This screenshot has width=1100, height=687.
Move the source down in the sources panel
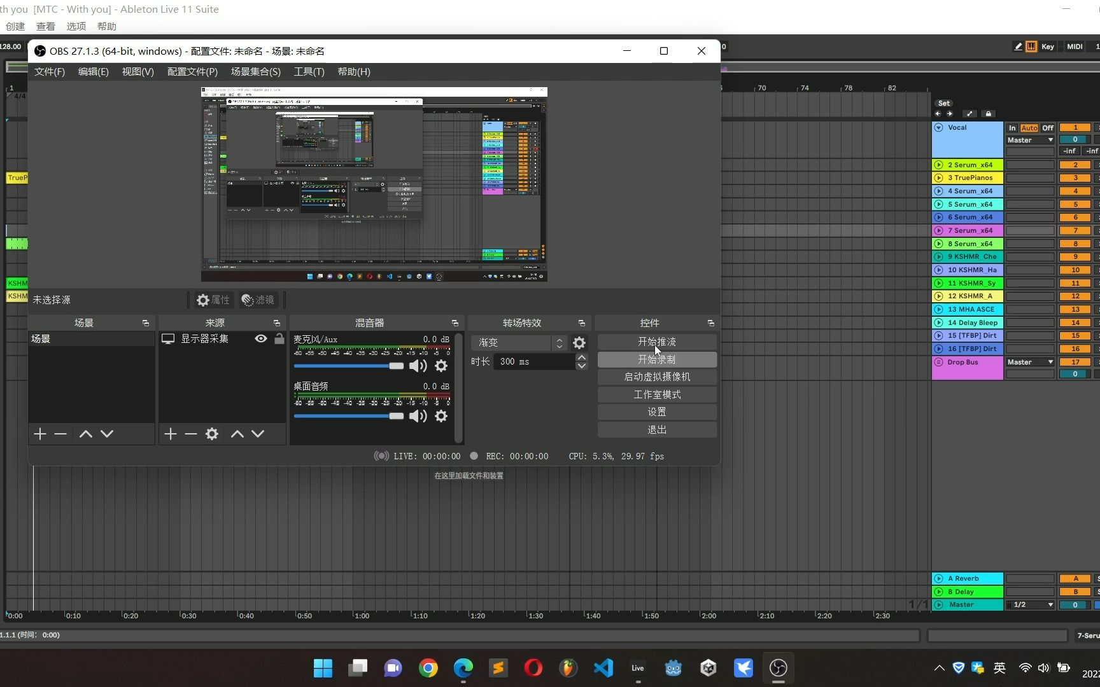tap(258, 434)
